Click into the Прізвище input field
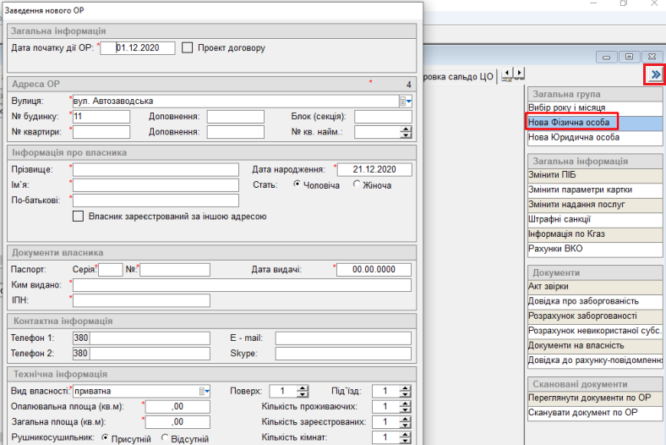The image size is (666, 445). [156, 170]
